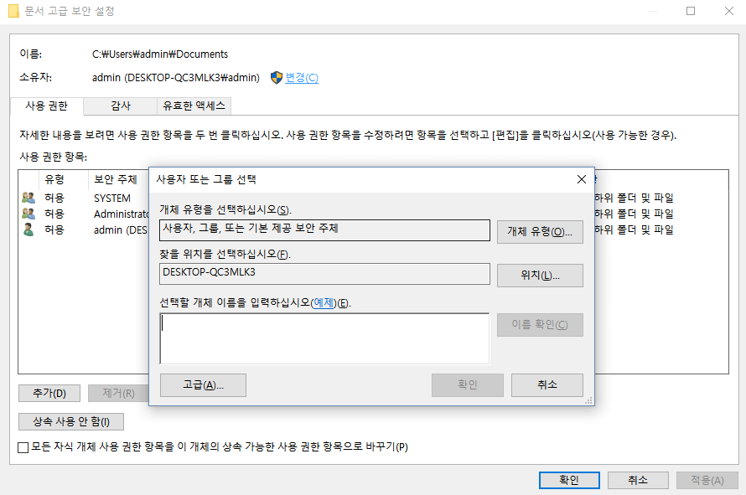Cancel the user or group selection dialog
The image size is (746, 495).
point(547,386)
